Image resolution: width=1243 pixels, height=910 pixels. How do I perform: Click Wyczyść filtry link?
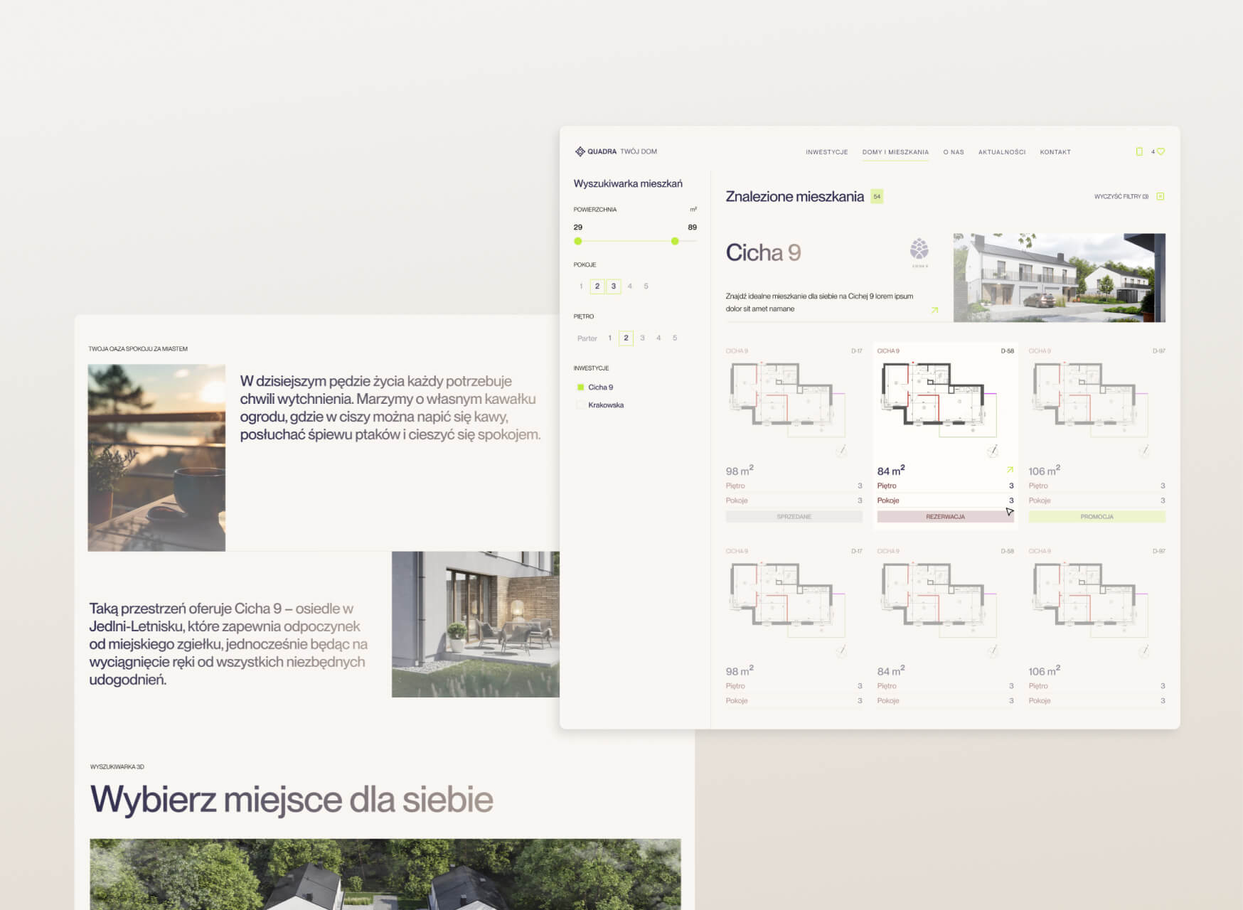click(1121, 197)
